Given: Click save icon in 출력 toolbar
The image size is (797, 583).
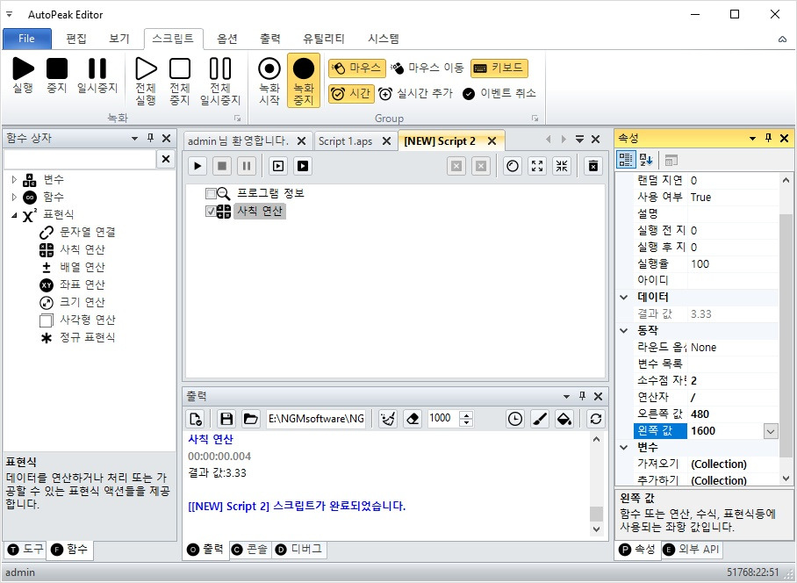Looking at the screenshot, I should 226,419.
